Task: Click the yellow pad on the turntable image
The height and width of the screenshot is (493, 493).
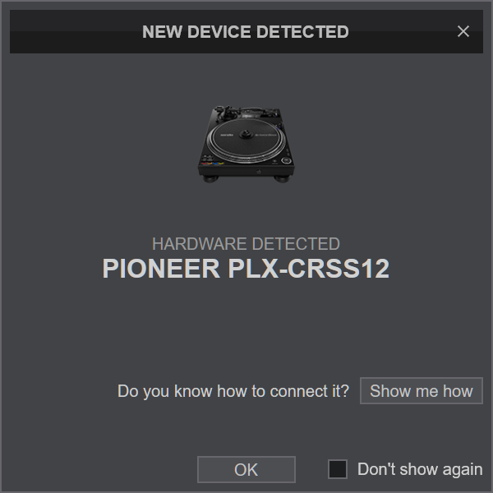Action: pos(221,164)
